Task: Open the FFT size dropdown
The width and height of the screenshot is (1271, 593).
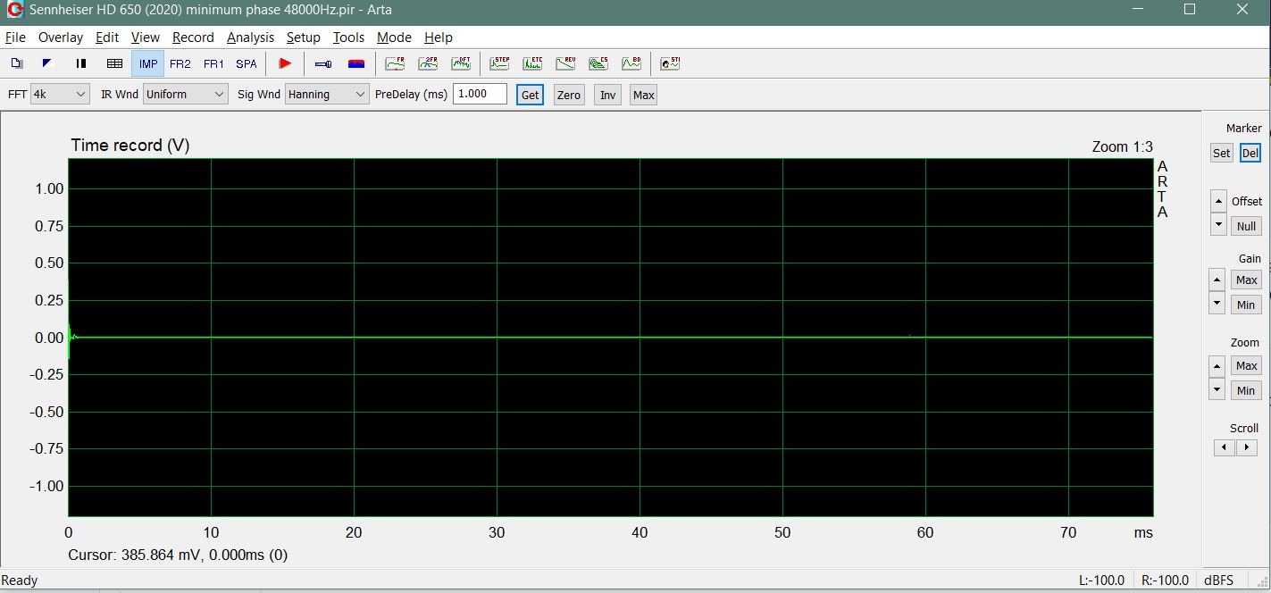Action: [60, 94]
